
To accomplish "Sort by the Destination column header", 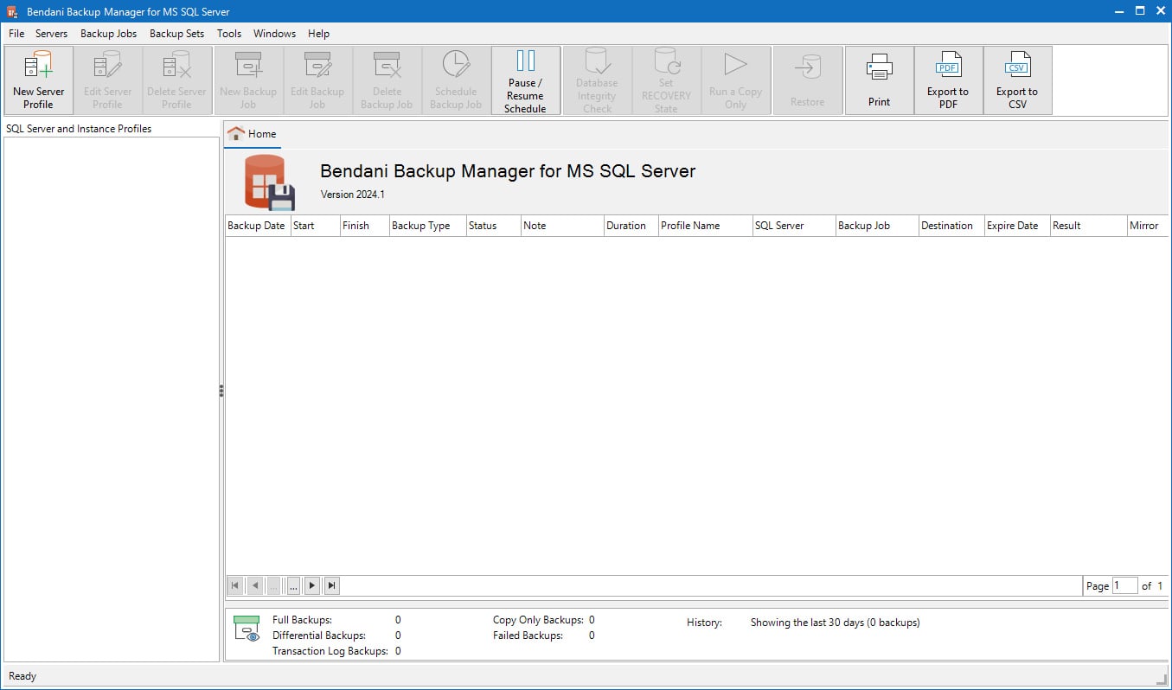I will coord(951,226).
